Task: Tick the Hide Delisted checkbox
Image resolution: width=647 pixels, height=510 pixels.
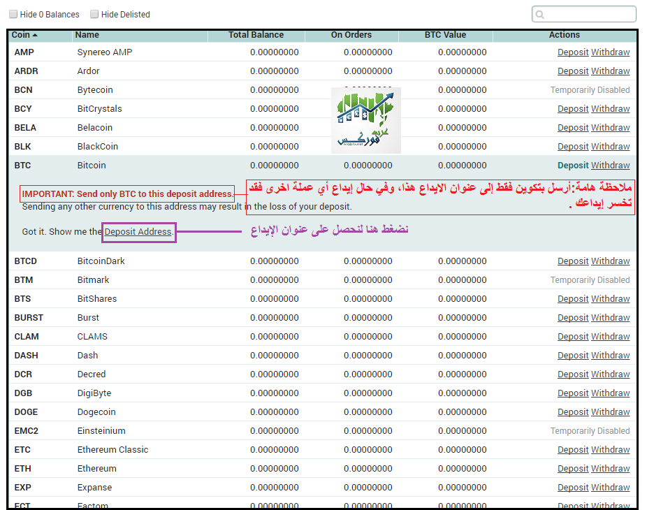Action: (94, 14)
